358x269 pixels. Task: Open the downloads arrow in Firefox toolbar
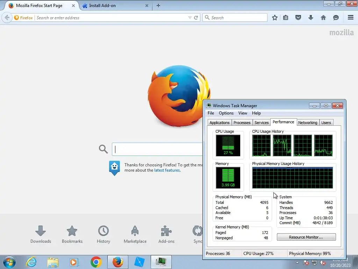pyautogui.click(x=310, y=18)
